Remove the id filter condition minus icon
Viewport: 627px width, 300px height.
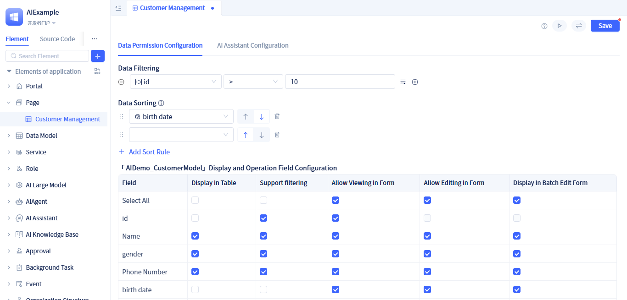[121, 82]
